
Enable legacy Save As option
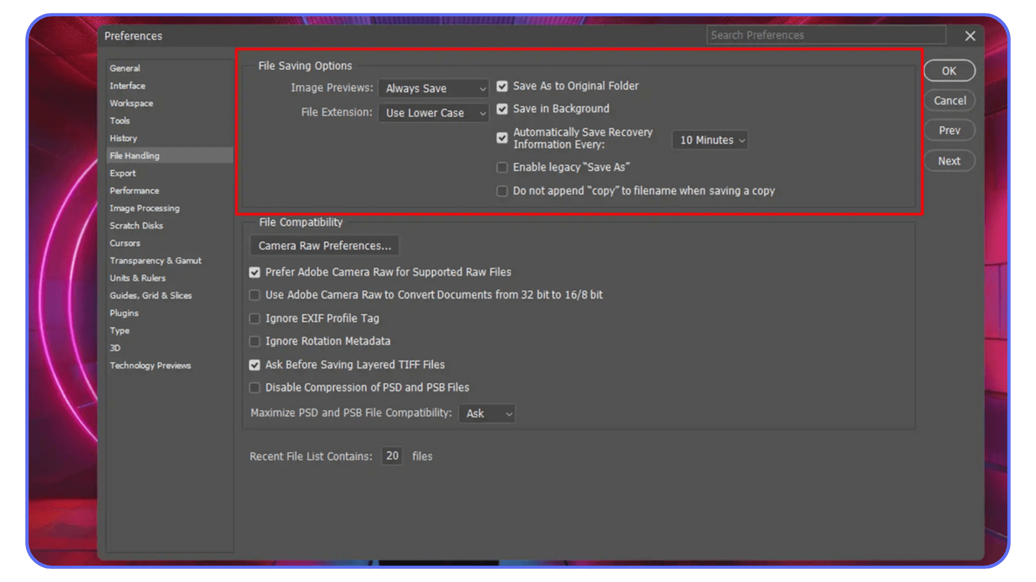[x=502, y=168]
